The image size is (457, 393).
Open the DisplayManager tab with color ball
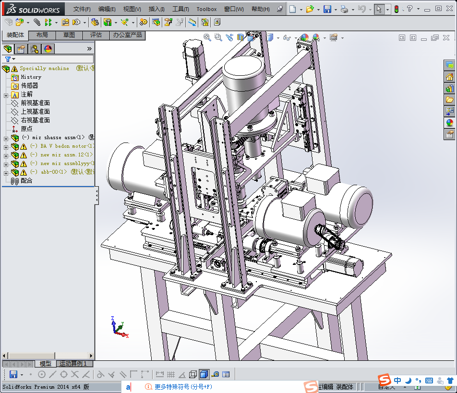(x=48, y=48)
